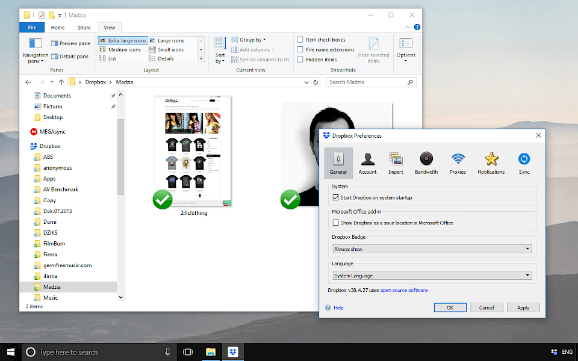Enable Hidden items checkbox
Viewport: 578px width, 361px height.
[x=300, y=60]
